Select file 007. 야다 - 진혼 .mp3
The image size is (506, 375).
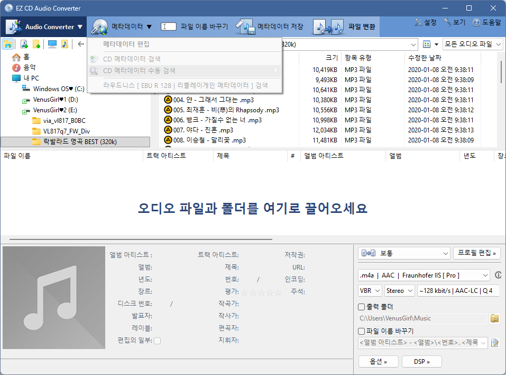(198, 130)
